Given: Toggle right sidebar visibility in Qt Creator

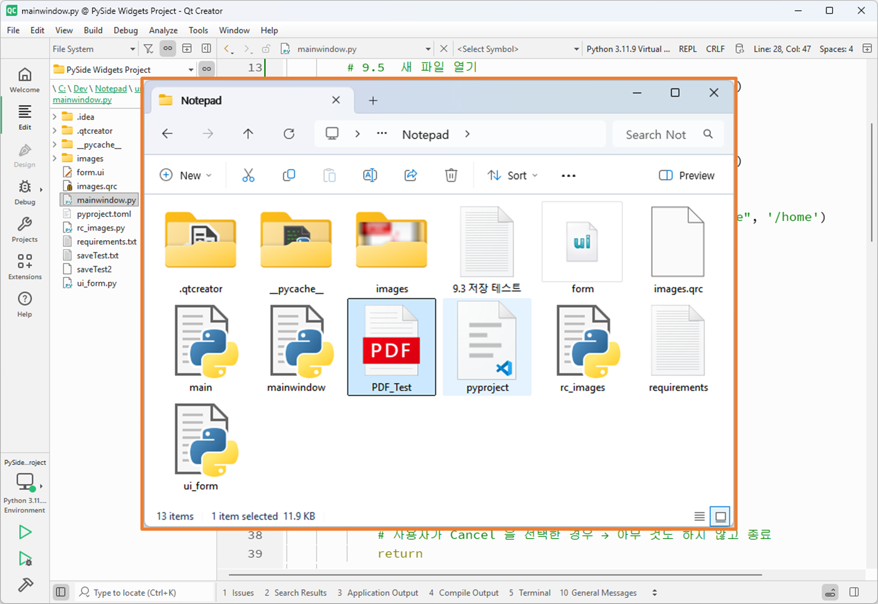Looking at the screenshot, I should (x=854, y=592).
